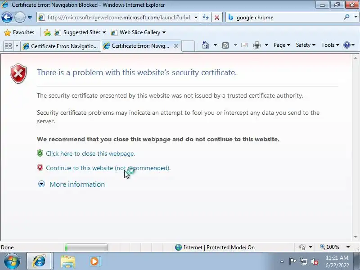Open the Suggested Sites link
This screenshot has height=270, width=360.
pos(80,32)
